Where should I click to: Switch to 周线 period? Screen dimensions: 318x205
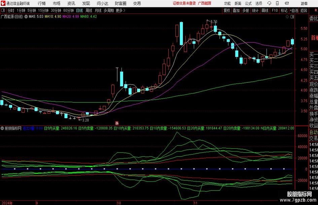[89, 10]
